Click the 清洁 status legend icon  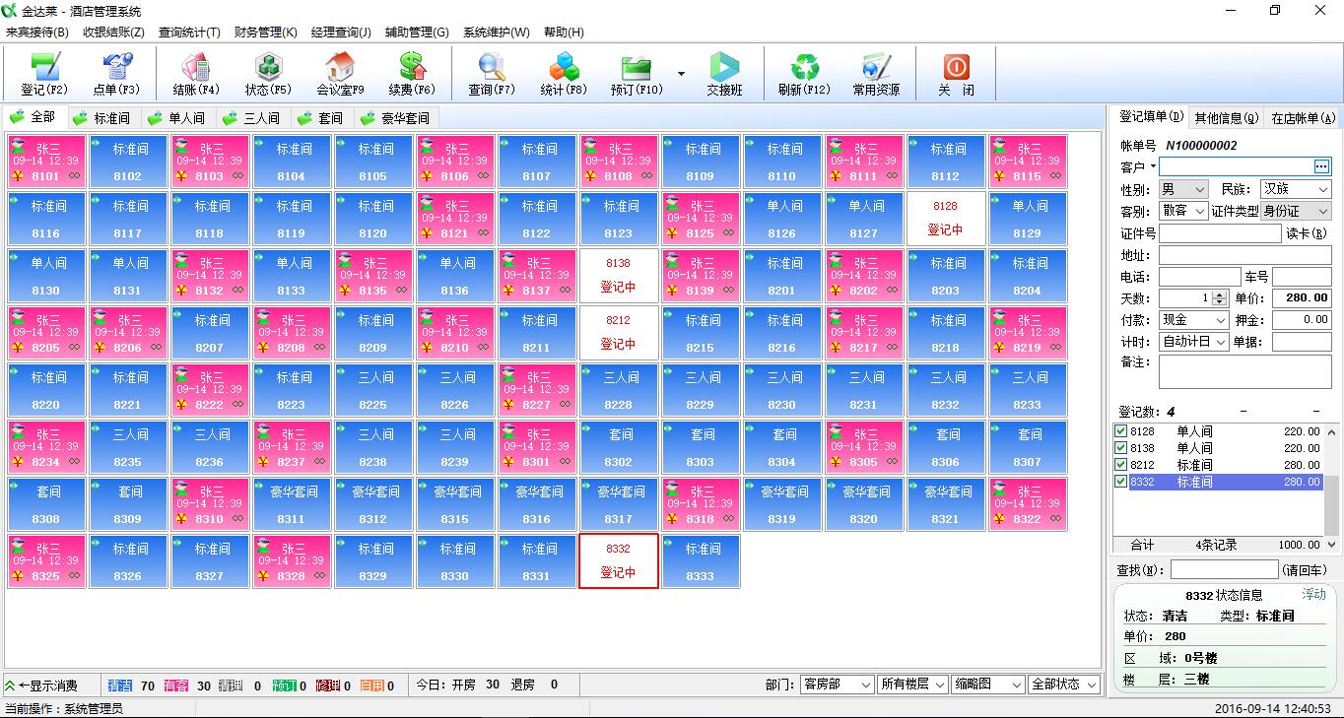(x=120, y=685)
